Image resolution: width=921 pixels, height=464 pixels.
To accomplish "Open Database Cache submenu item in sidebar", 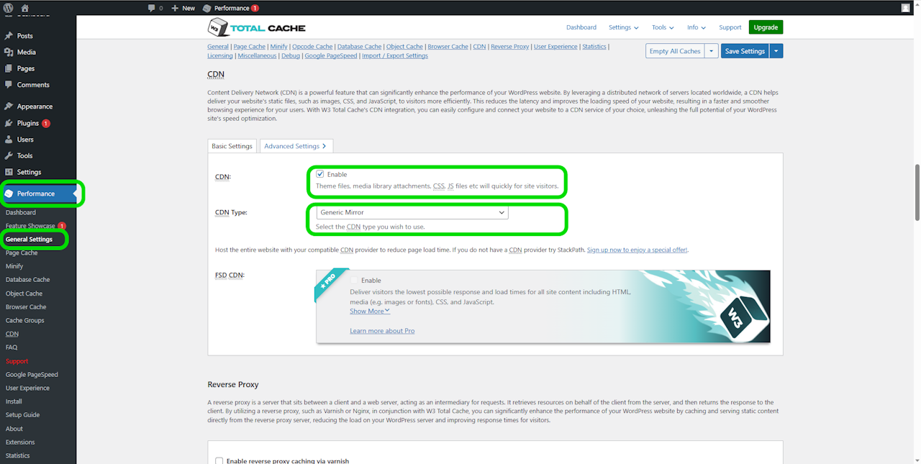I will (28, 280).
